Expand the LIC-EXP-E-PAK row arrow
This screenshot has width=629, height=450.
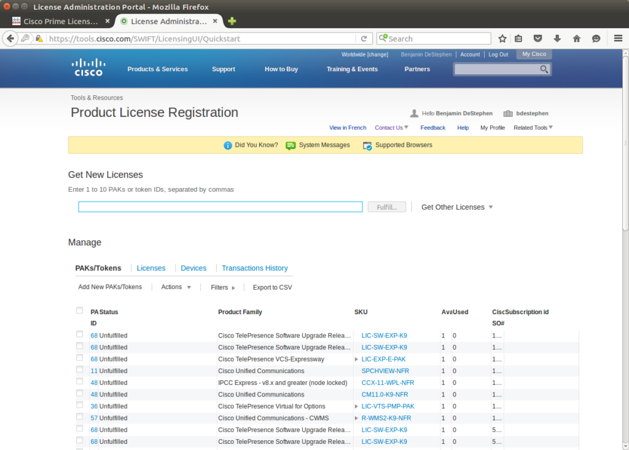pyautogui.click(x=356, y=359)
